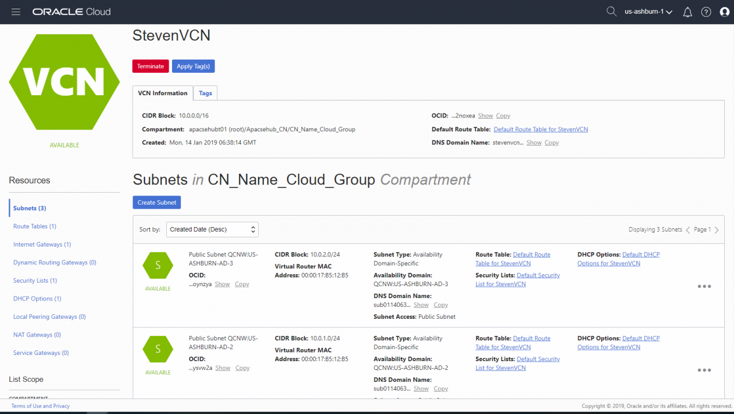Image resolution: width=734 pixels, height=414 pixels.
Task: Click the Oracle Cloud logo
Action: [x=71, y=11]
